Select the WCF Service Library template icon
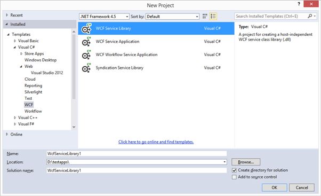The image size is (321, 196). [x=86, y=28]
